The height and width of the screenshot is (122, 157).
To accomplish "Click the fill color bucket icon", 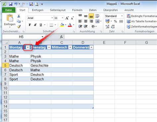I will [x=62, y=25].
